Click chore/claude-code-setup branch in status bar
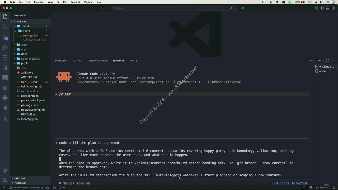Screen dimensions: 338x190 27,188
